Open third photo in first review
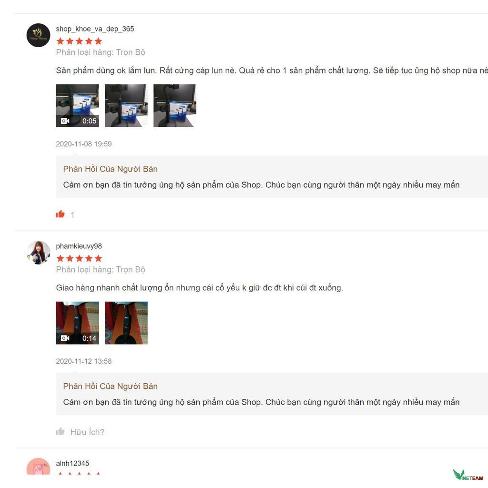Image resolution: width=488 pixels, height=488 pixels. pyautogui.click(x=174, y=105)
